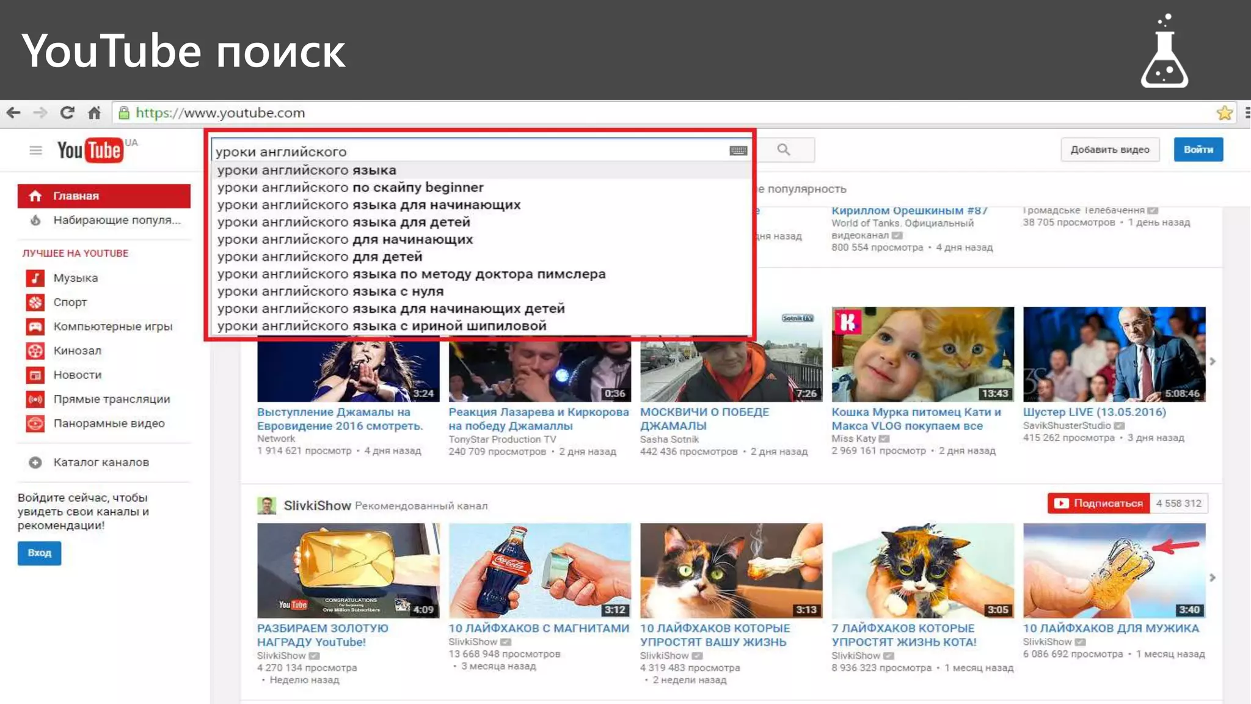Open video title Шустер LIVE (13.05.2016)
The height and width of the screenshot is (704, 1251).
1095,412
